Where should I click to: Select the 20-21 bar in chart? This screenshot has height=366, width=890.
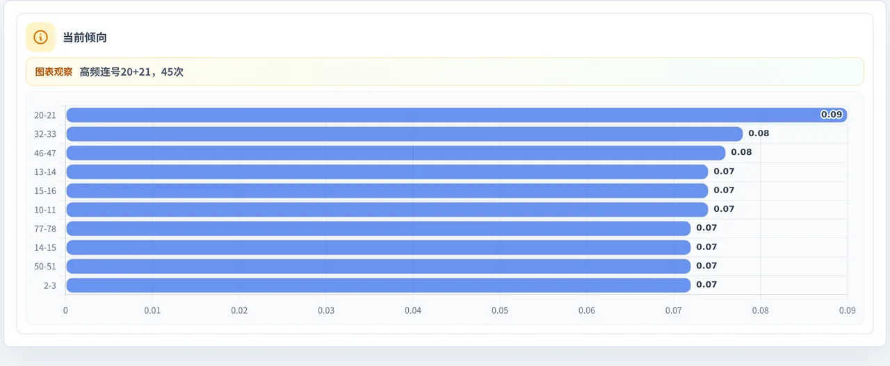tap(457, 115)
